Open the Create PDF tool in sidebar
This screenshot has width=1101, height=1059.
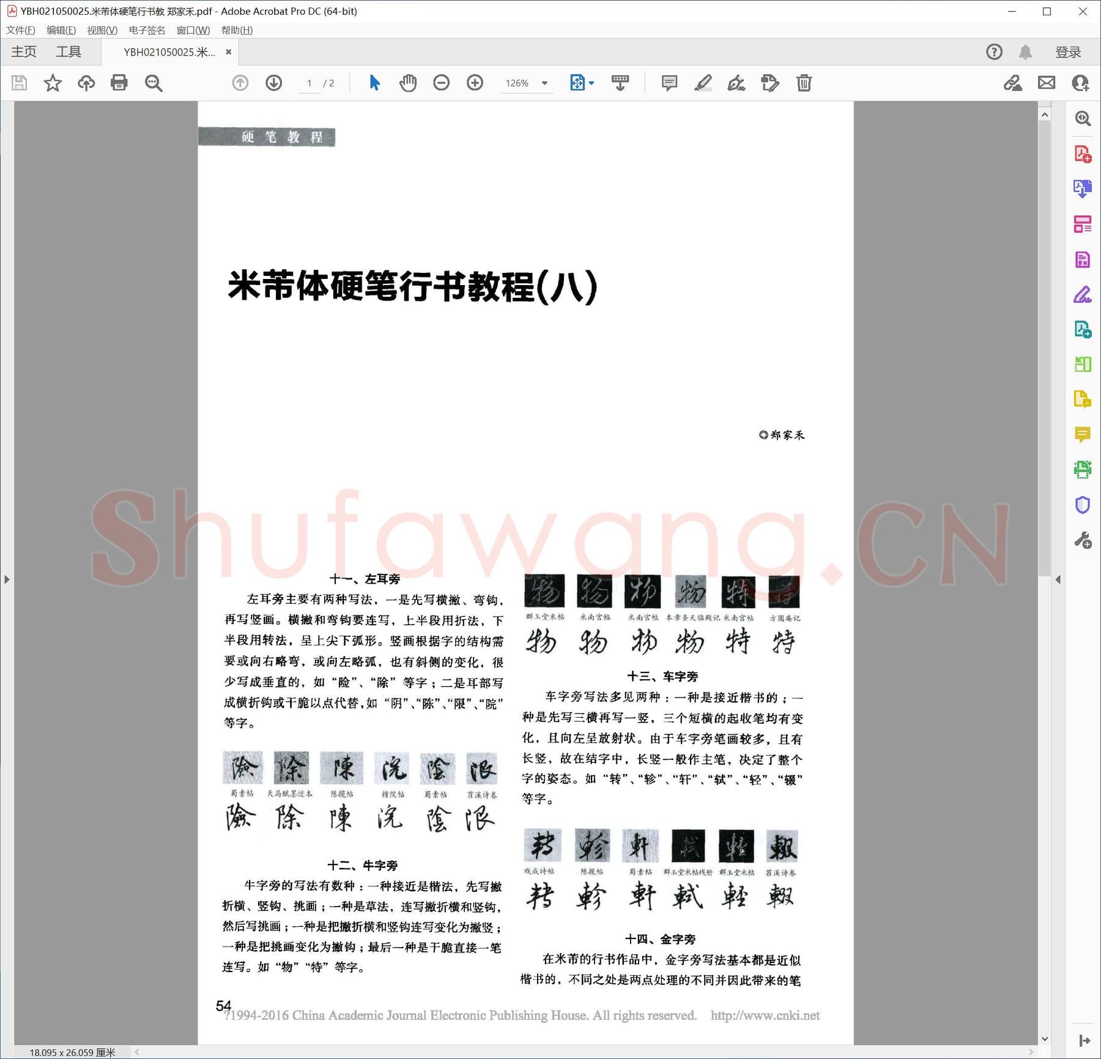(x=1083, y=154)
